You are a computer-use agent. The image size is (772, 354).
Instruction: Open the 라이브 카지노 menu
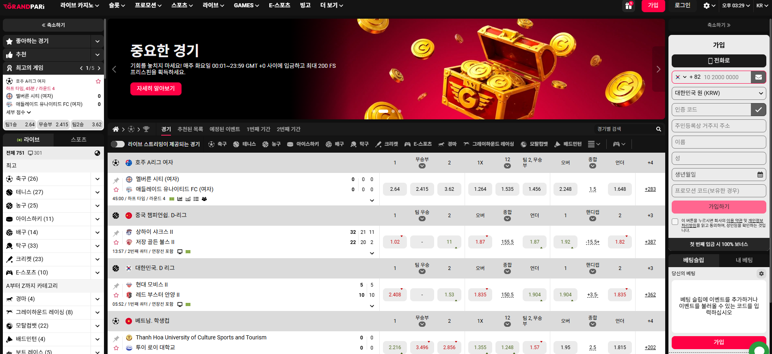click(x=79, y=6)
